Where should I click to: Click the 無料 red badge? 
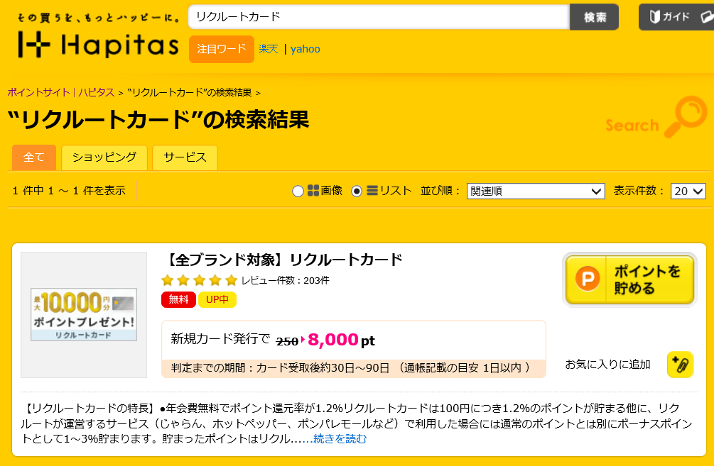pos(178,299)
